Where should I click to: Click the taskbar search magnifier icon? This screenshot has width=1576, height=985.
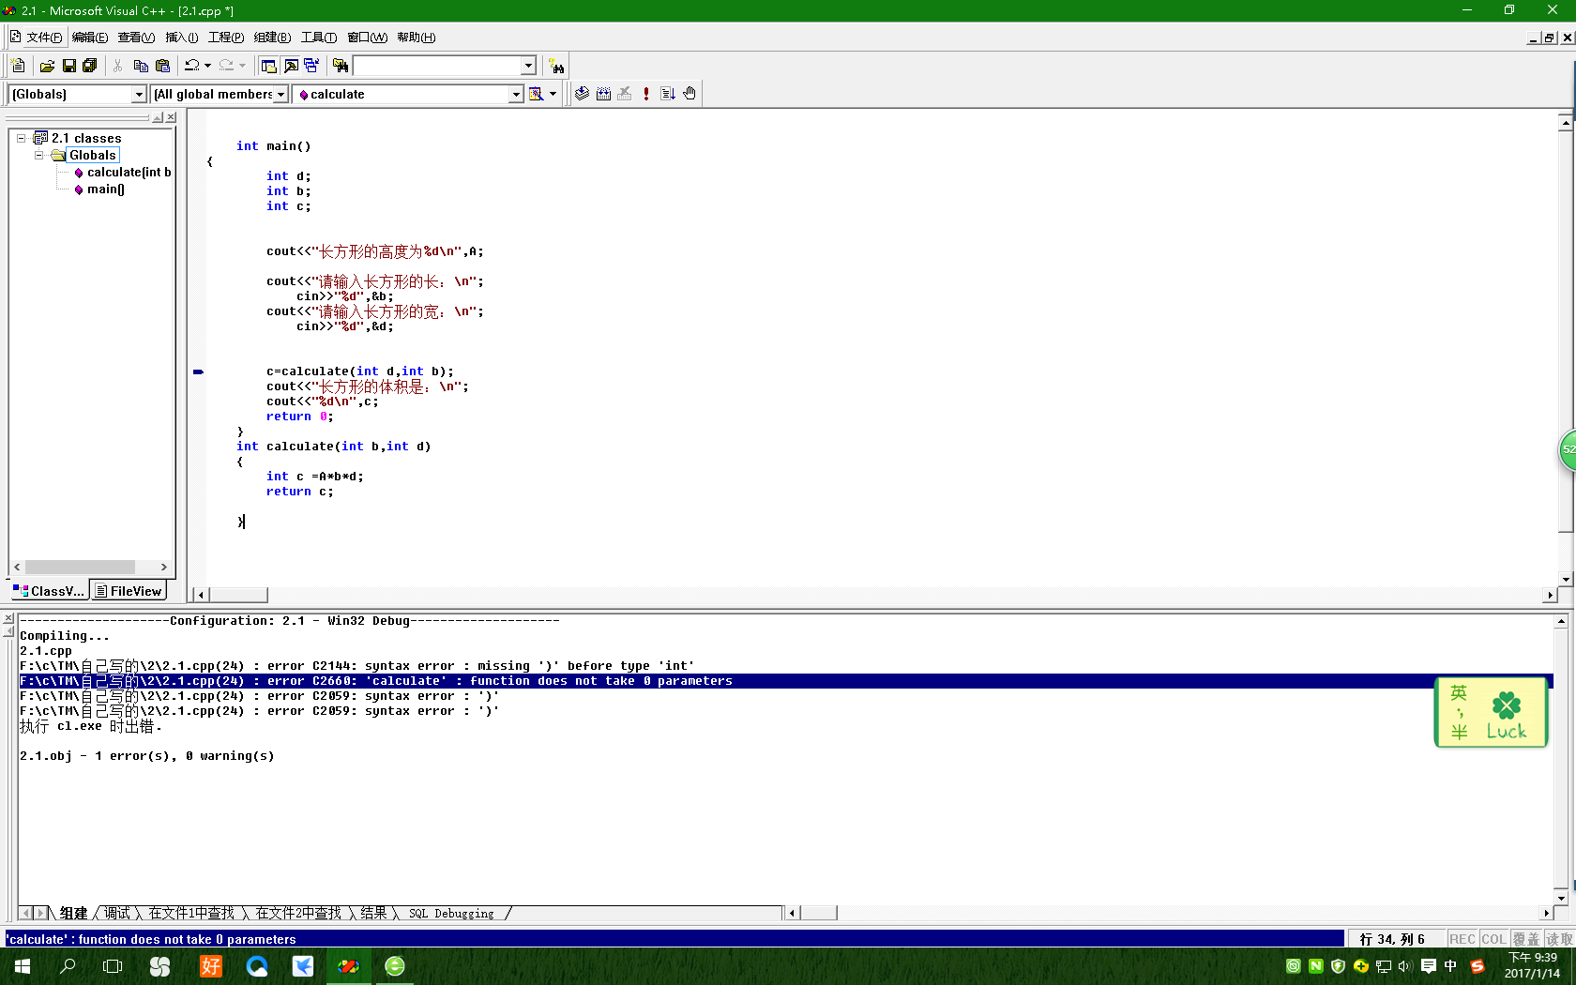click(x=68, y=966)
